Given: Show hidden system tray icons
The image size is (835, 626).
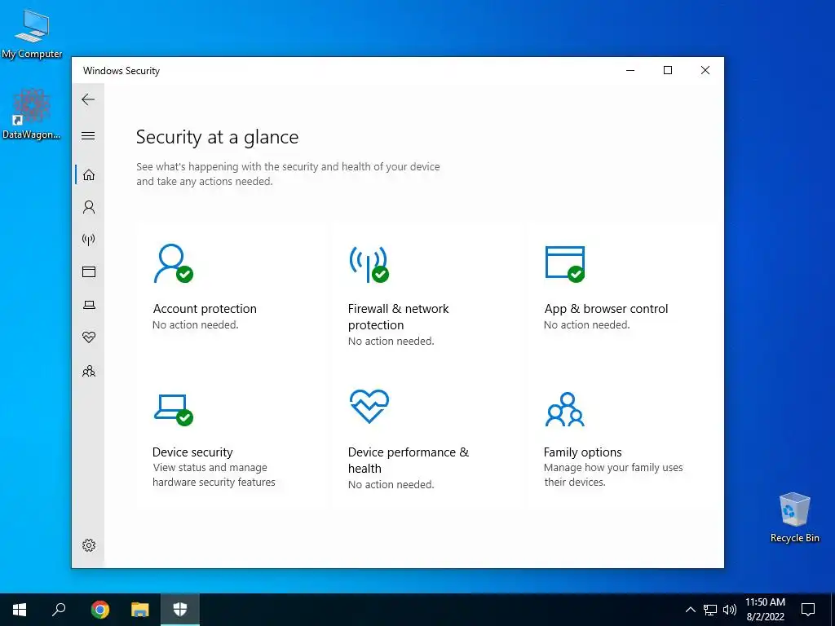Looking at the screenshot, I should tap(690, 610).
